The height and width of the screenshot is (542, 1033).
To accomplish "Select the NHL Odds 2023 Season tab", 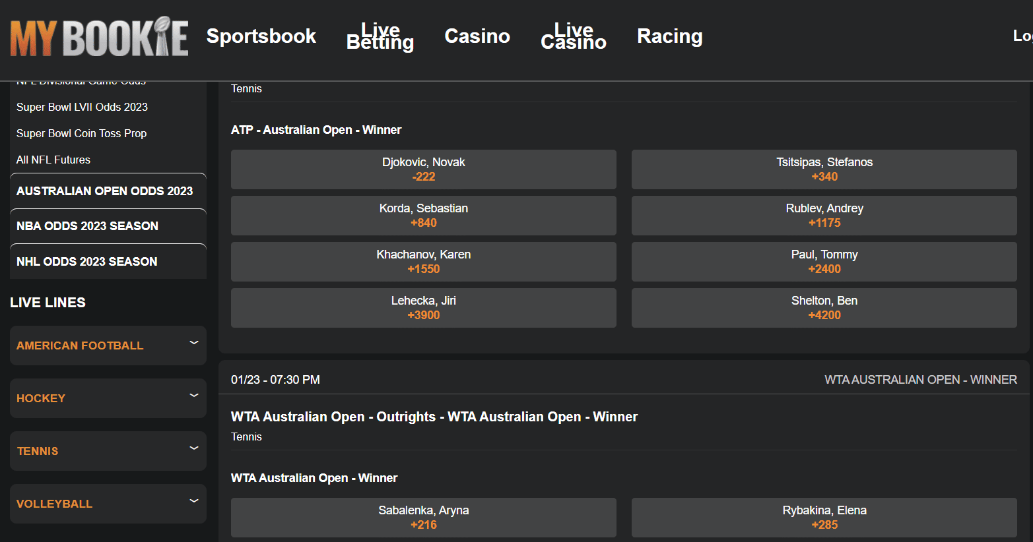I will [108, 261].
